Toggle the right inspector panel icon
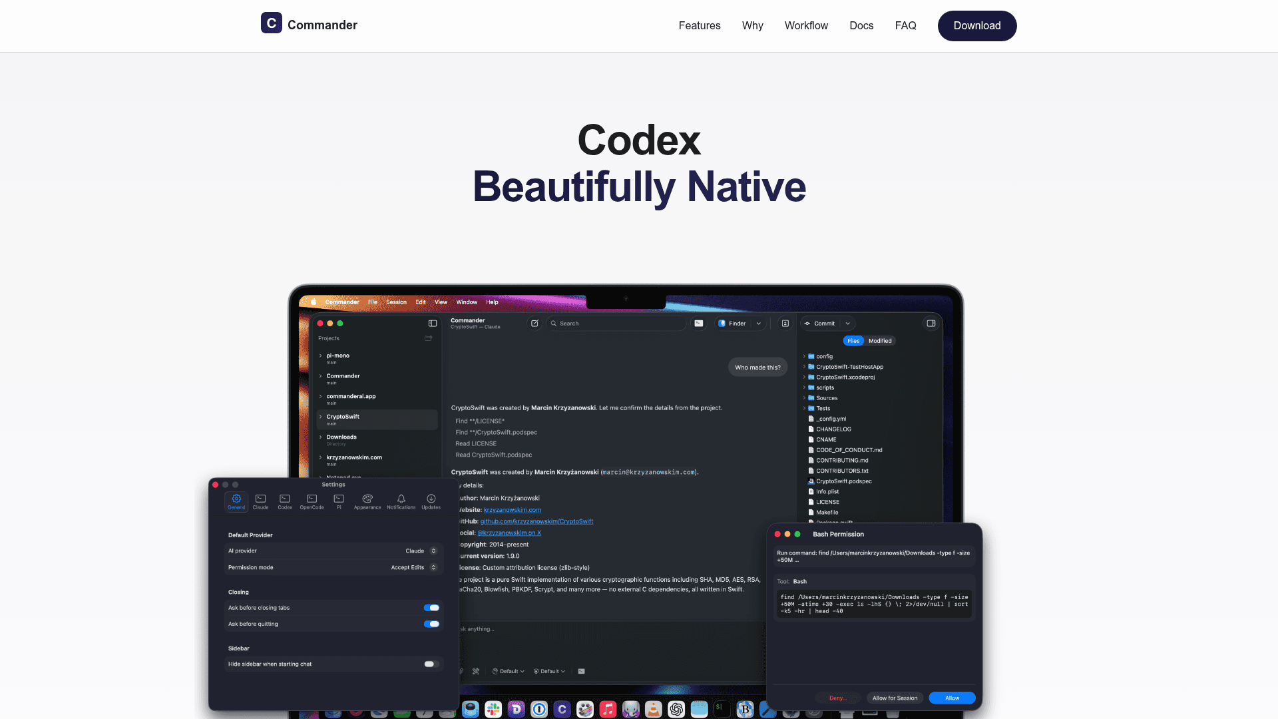The image size is (1278, 719). point(931,324)
